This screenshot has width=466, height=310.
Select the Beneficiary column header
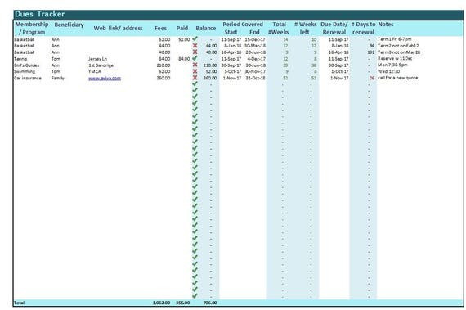pyautogui.click(x=69, y=25)
